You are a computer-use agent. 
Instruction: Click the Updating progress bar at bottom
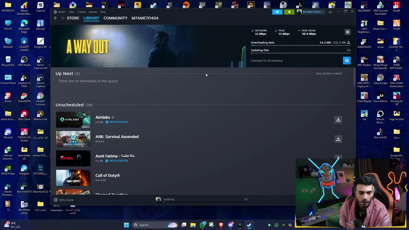[205, 202]
